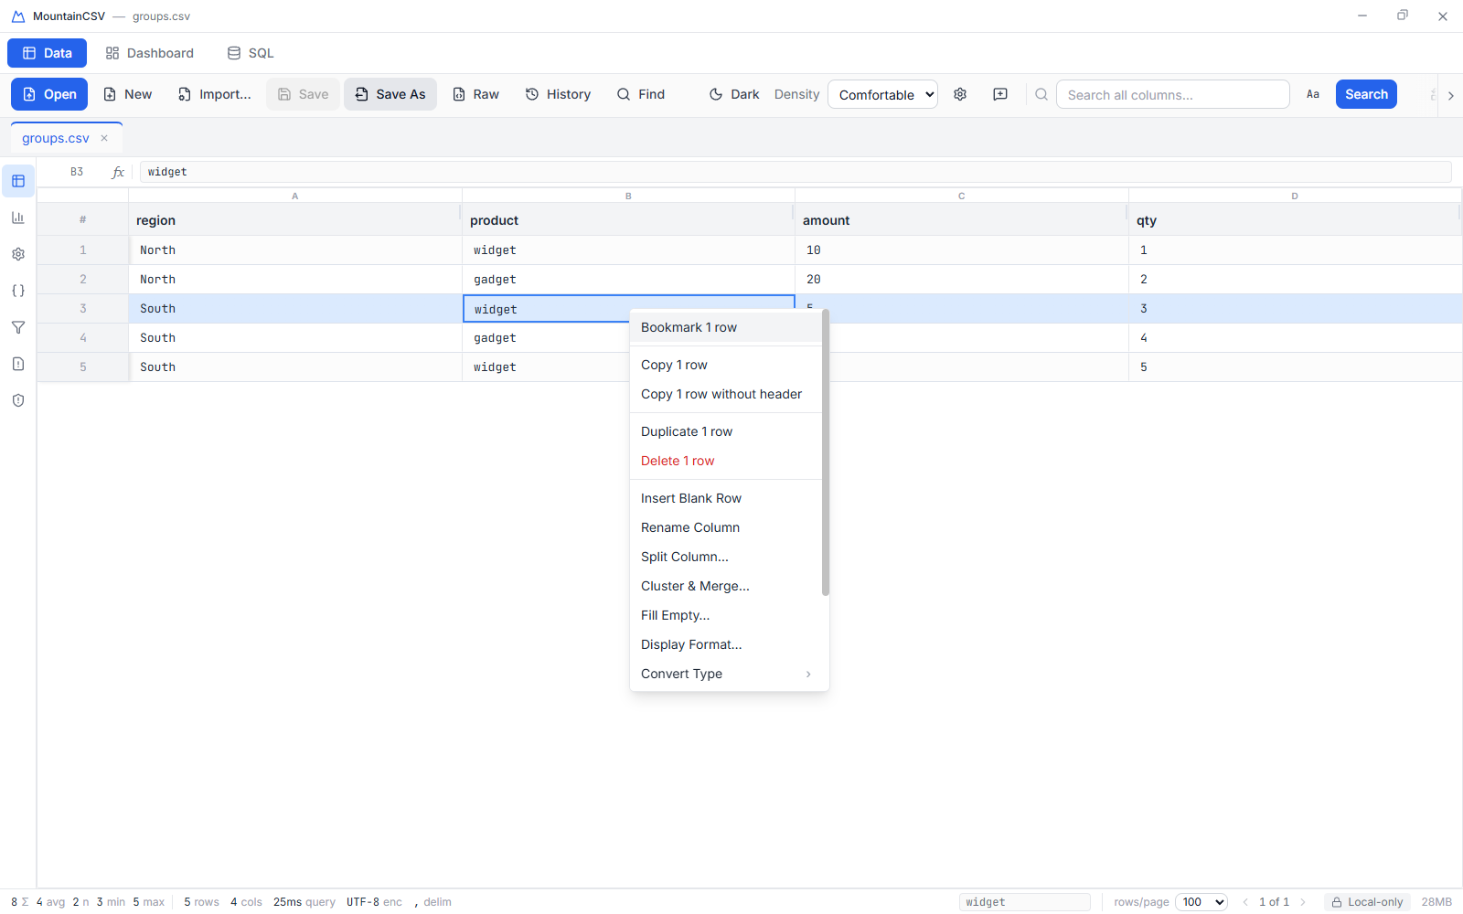Screen dimensions: 1463x914
Task: Click the amount column header
Action: pos(962,220)
